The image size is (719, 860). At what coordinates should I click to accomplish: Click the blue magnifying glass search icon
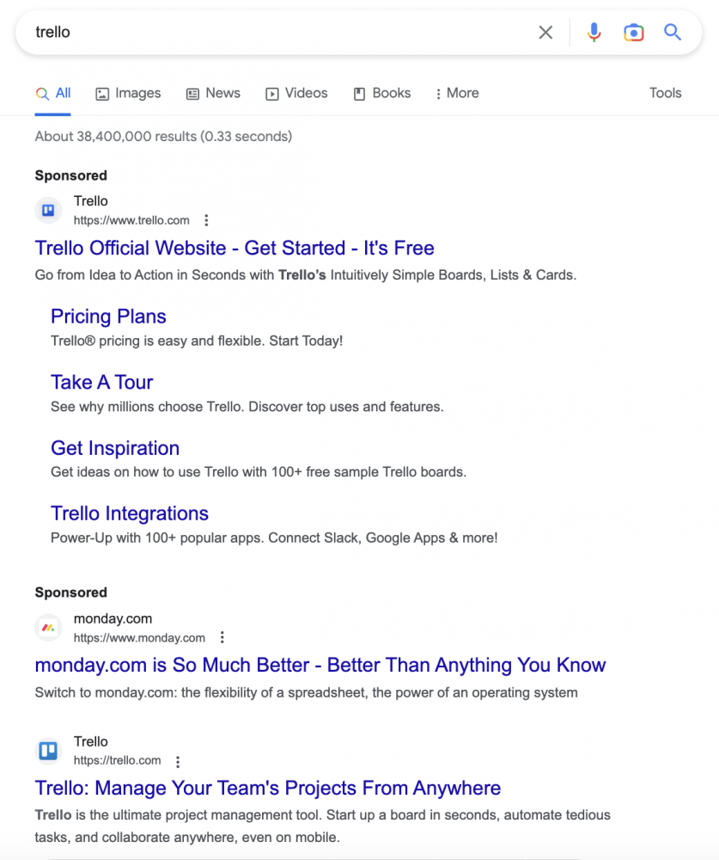pyautogui.click(x=673, y=33)
